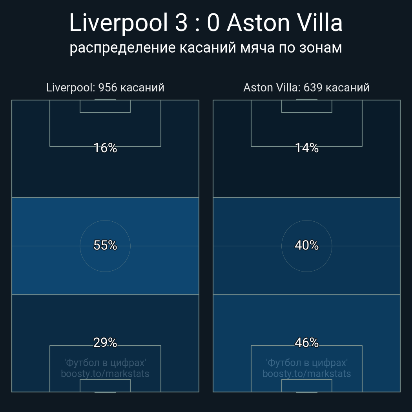Open boosty.to/markstats link on Aston Villa pitch
412x412 pixels.
306,374
